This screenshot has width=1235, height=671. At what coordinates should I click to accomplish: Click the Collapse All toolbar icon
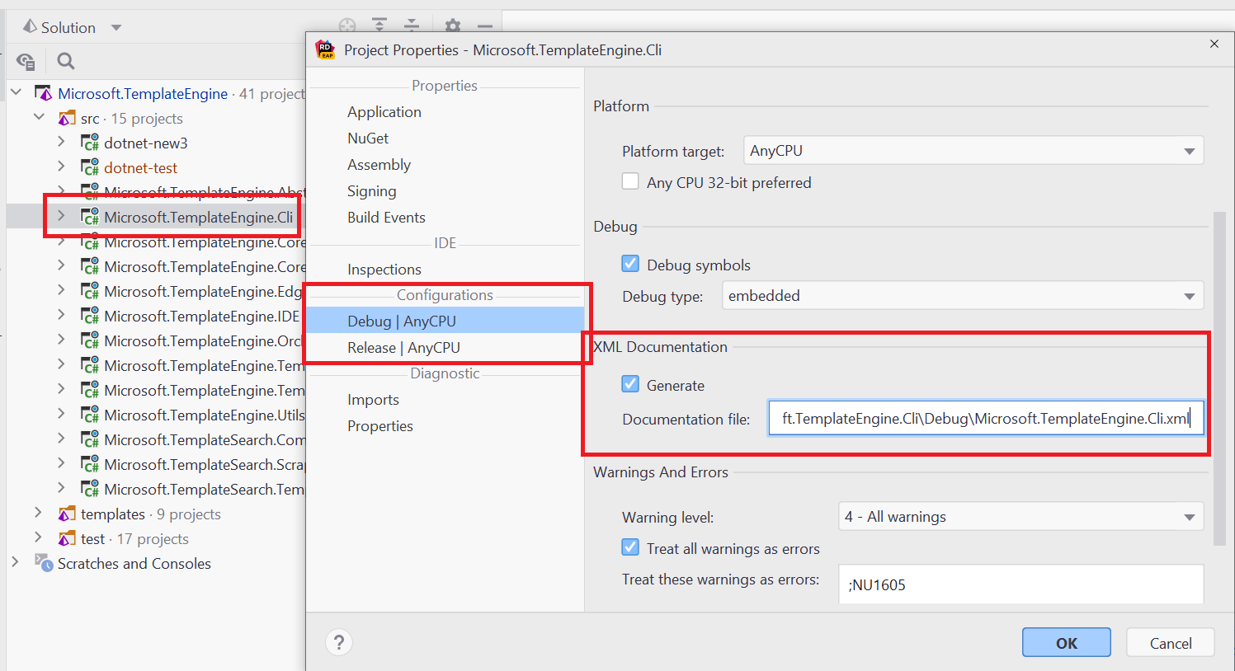412,26
